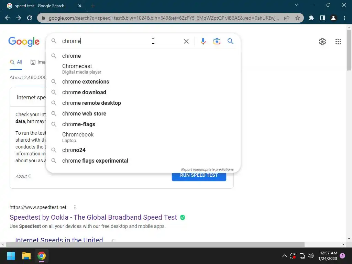The height and width of the screenshot is (264, 352).
Task: Show hidden system tray icons
Action: tap(284, 256)
